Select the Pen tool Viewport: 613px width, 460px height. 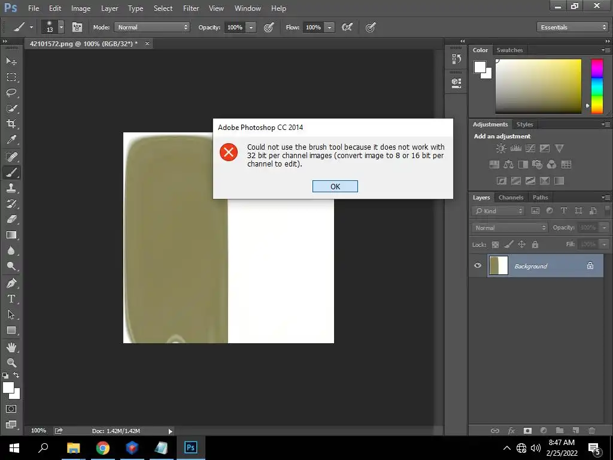[x=11, y=283]
